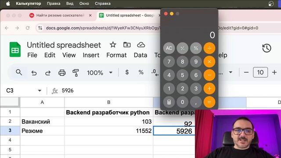Viewport: 281px width, 158px height.
Task: Select the cell containing 103
Action: pos(109,122)
